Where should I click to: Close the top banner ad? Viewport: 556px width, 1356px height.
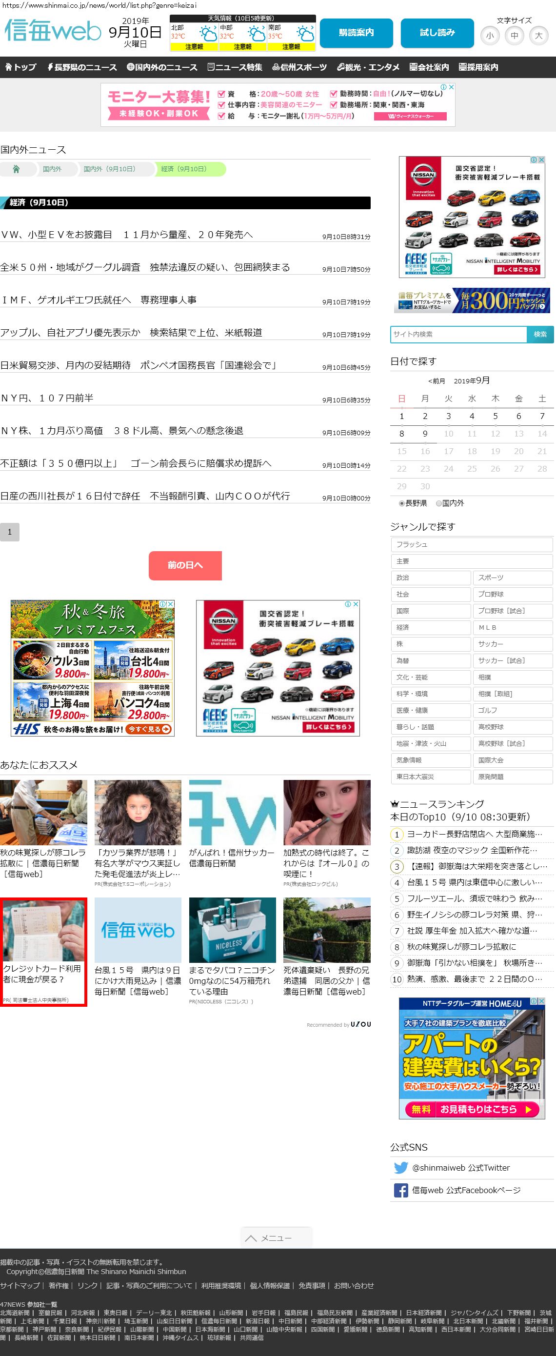click(x=451, y=87)
